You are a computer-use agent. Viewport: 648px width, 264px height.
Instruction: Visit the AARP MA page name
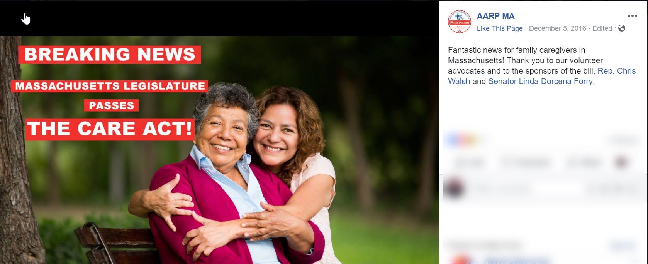(495, 16)
